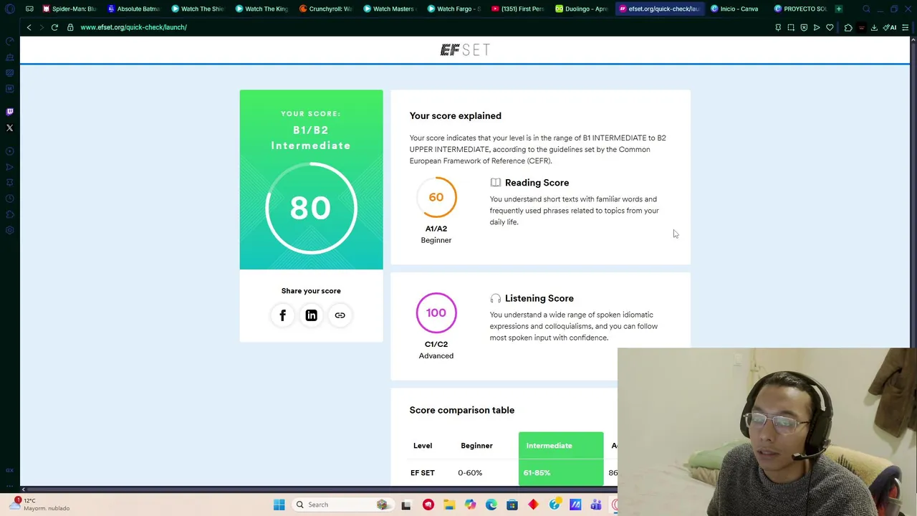Bookmark this page with the heart icon
917x516 pixels.
tap(830, 27)
